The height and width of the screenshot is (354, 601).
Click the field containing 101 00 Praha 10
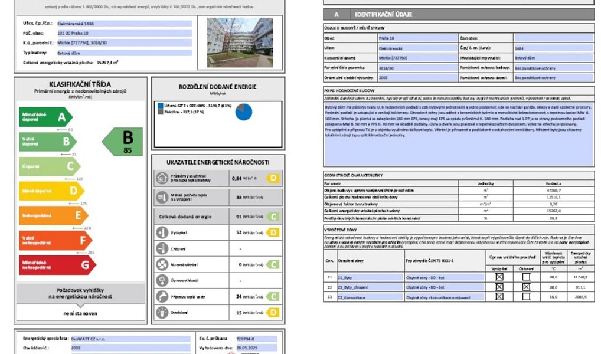point(125,33)
